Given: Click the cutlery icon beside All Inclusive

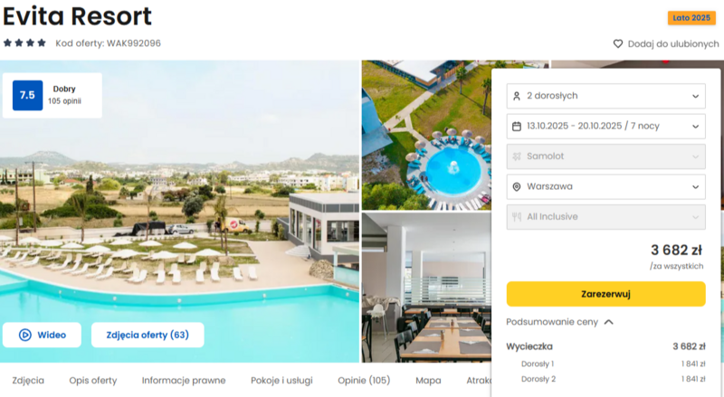Looking at the screenshot, I should pyautogui.click(x=517, y=217).
